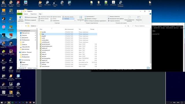Toggle Details pane (Область сведений)

tap(30, 20)
